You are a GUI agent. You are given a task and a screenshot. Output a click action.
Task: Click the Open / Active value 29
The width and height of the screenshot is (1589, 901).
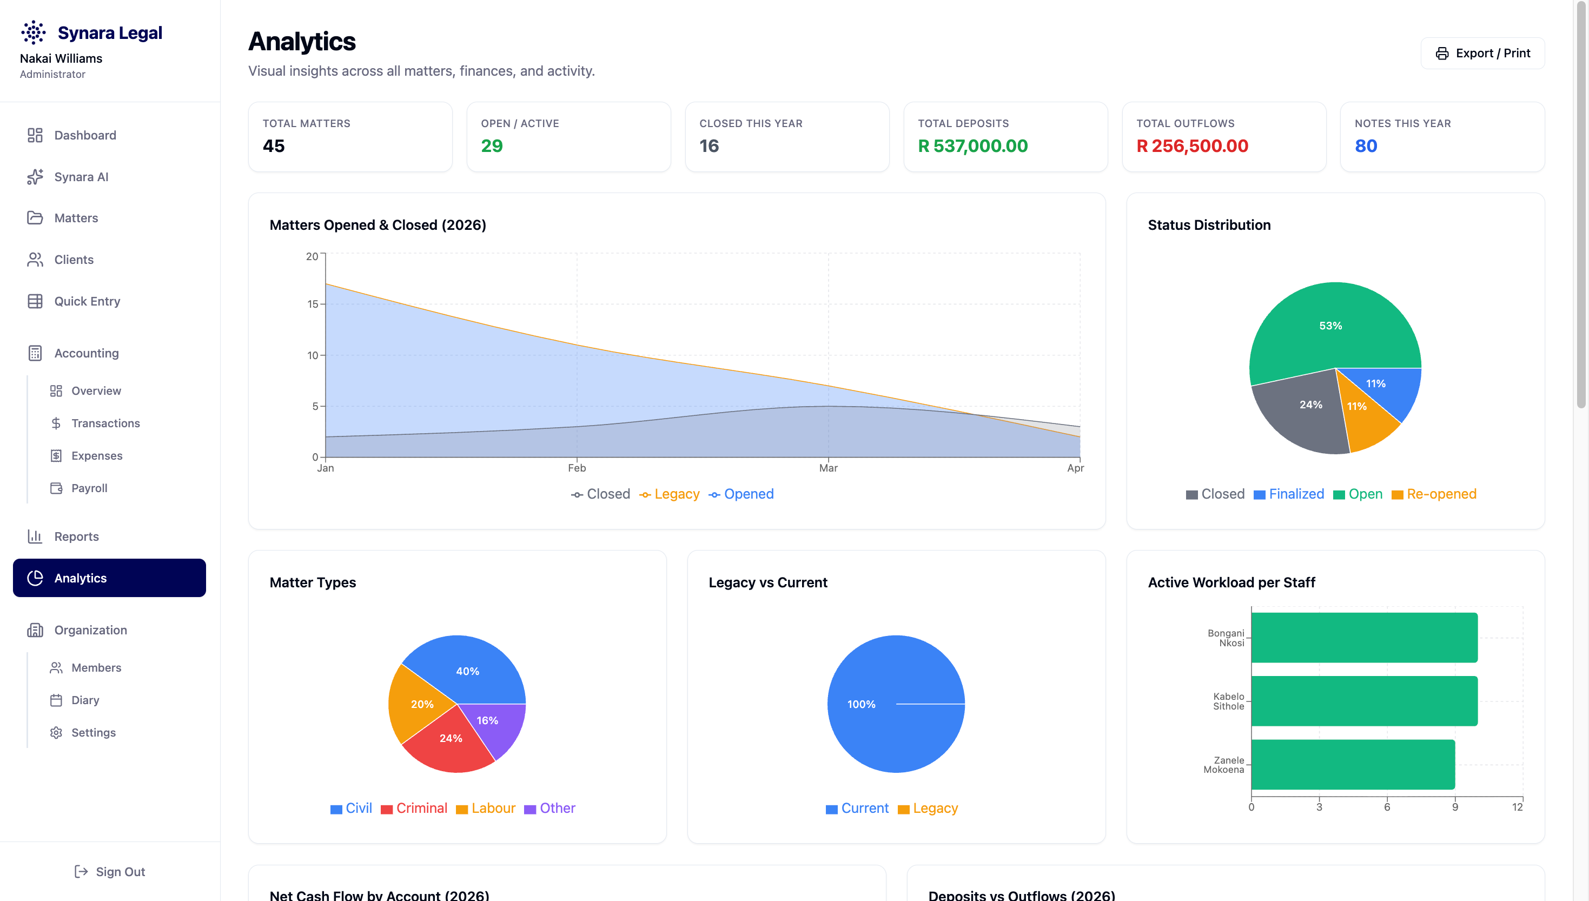(492, 146)
